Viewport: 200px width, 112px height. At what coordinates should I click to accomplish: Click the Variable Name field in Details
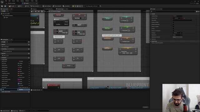(177, 16)
